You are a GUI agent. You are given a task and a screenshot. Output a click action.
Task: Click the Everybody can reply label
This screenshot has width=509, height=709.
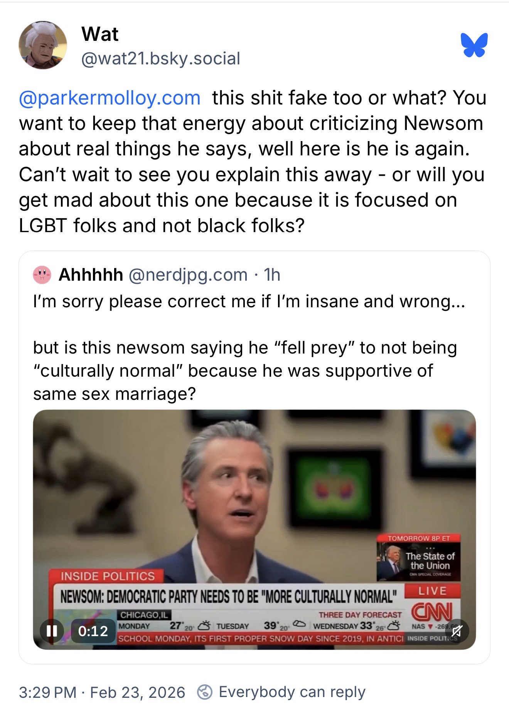[x=292, y=692]
